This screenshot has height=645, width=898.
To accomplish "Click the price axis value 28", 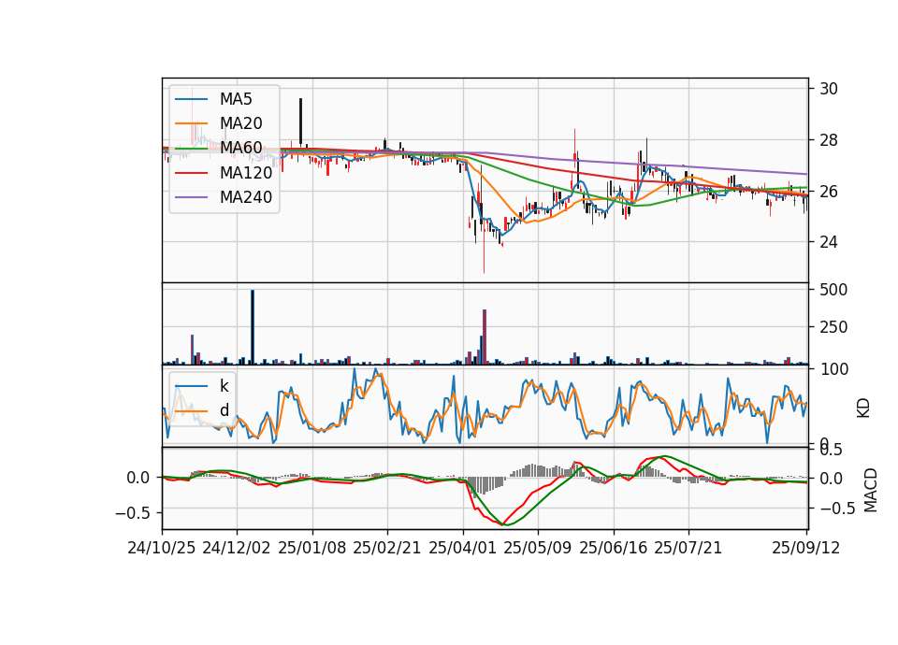I will [x=829, y=140].
